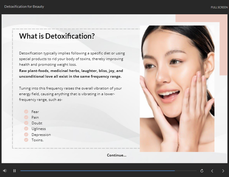Go to the previous slide arrow
This screenshot has width=229, height=177.
pos(212,171)
